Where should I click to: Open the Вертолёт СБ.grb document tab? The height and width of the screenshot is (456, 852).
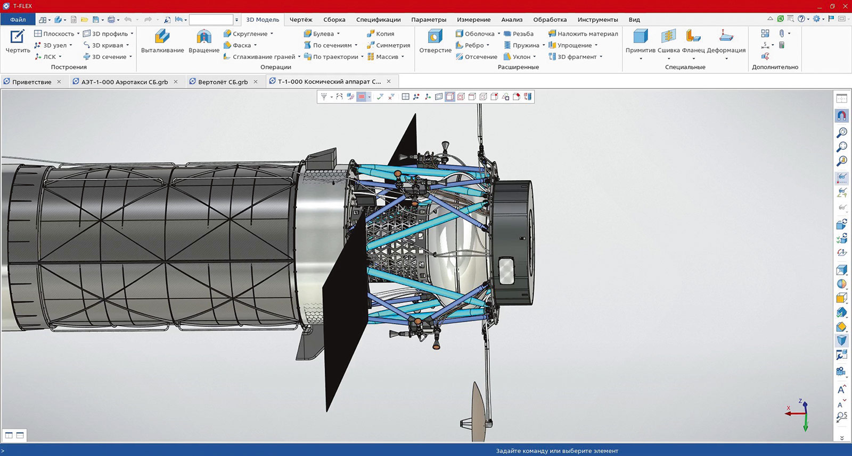tap(223, 82)
